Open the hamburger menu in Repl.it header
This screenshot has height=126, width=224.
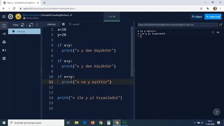pos(4,16)
